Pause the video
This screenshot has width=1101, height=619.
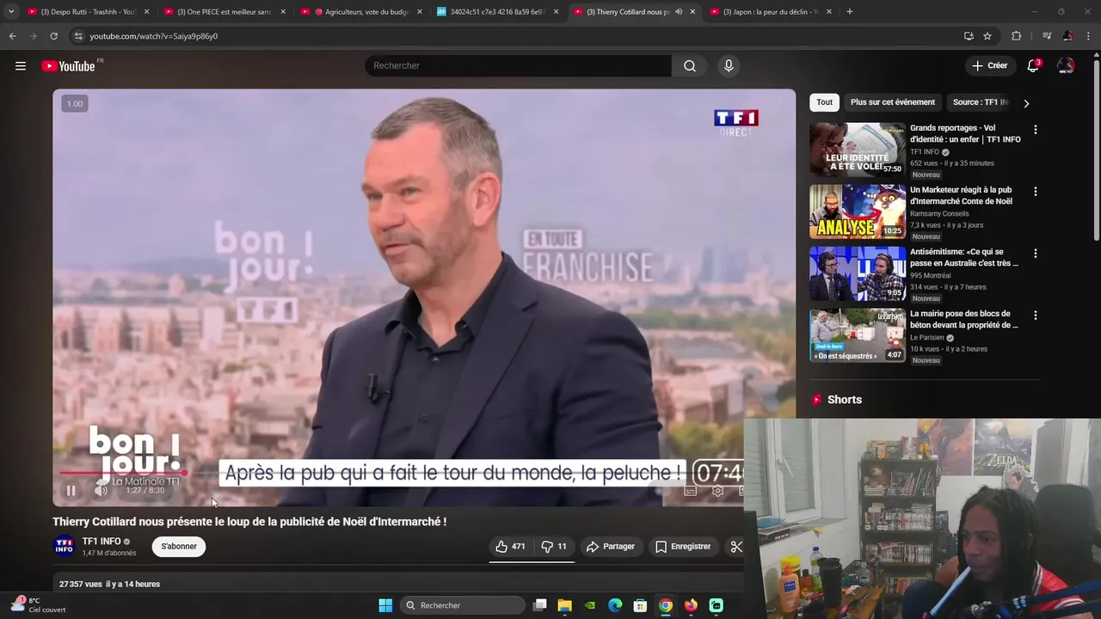71,491
